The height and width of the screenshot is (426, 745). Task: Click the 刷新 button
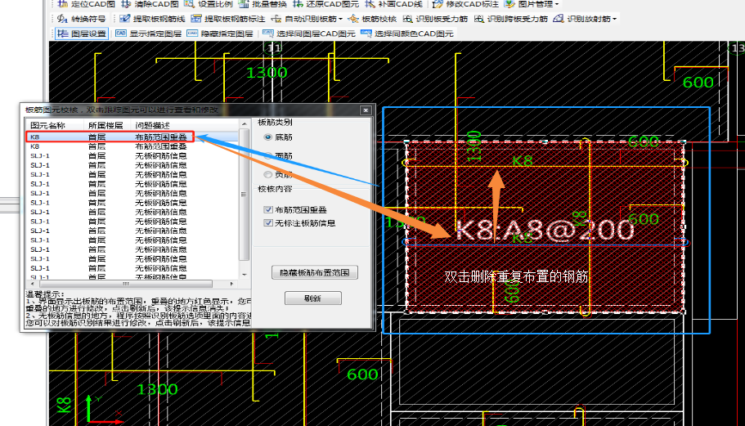pos(312,298)
